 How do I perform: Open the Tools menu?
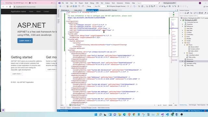[113, 3]
